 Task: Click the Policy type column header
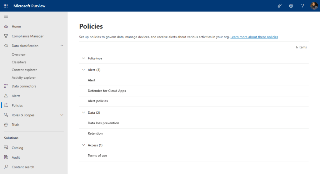pyautogui.click(x=95, y=58)
